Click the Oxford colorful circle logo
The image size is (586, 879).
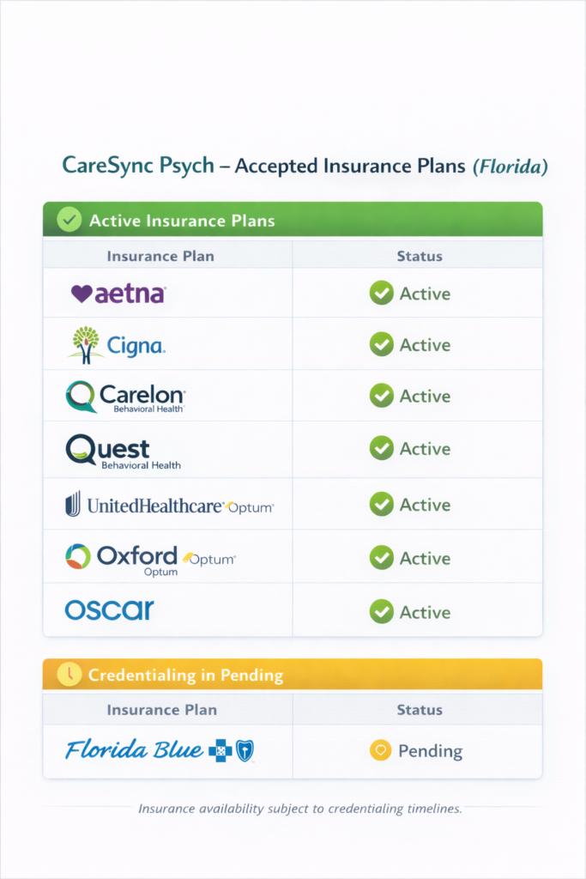(x=78, y=556)
